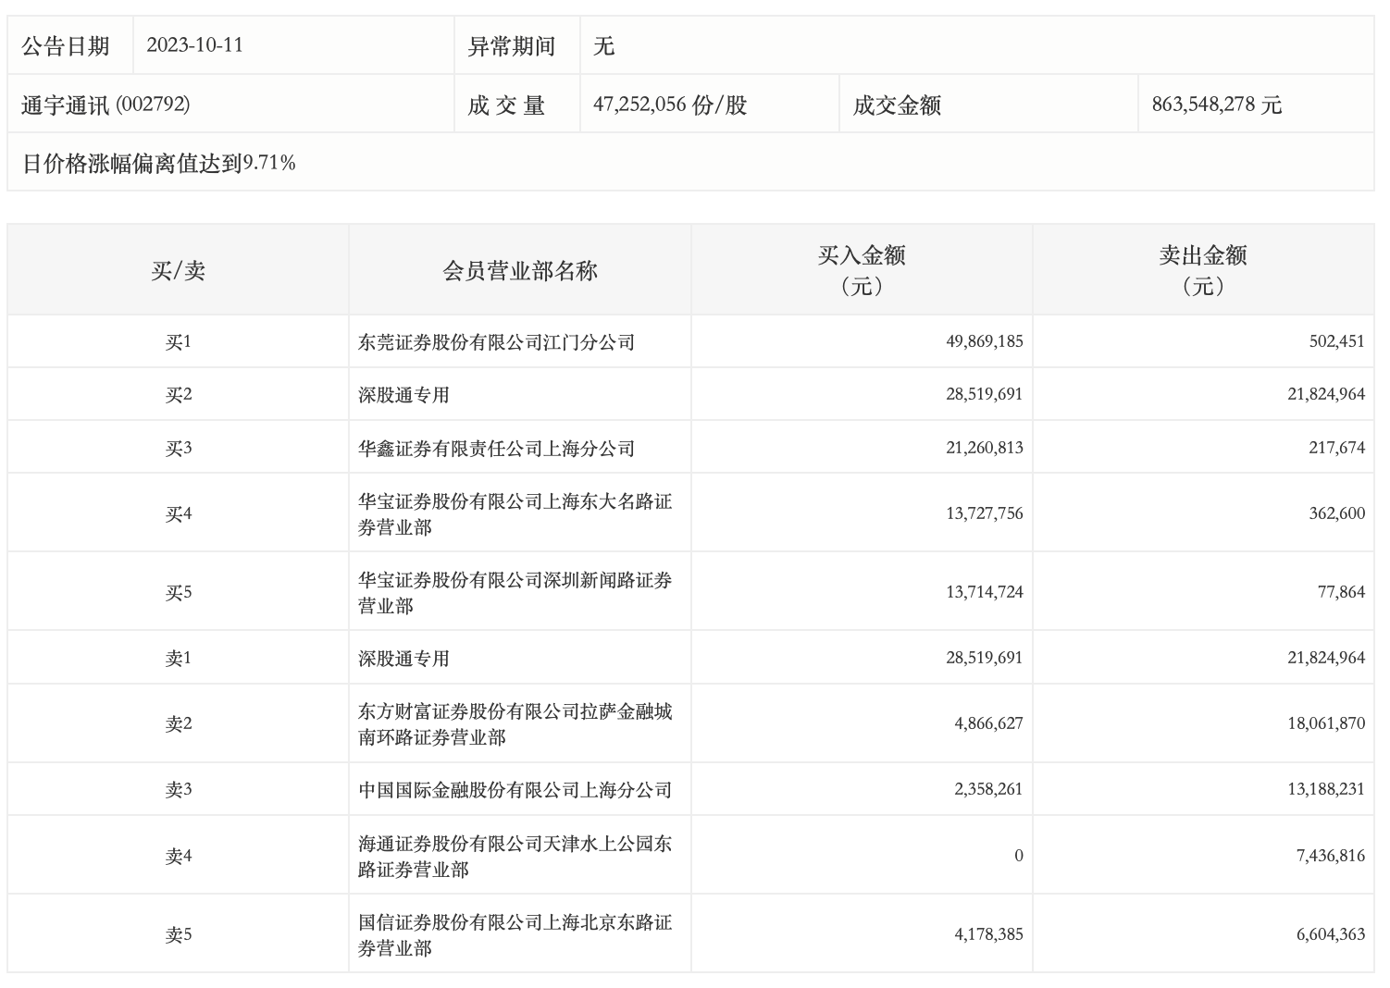1390x988 pixels.
Task: Select the 卖1 row label
Action: [x=178, y=658]
